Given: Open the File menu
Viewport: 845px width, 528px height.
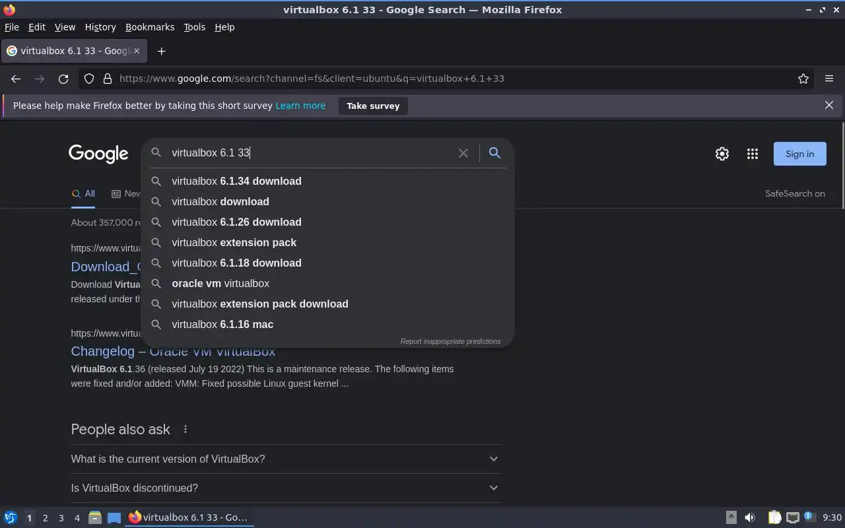Looking at the screenshot, I should click(12, 27).
